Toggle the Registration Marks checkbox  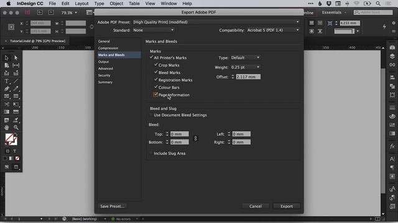tap(156, 80)
